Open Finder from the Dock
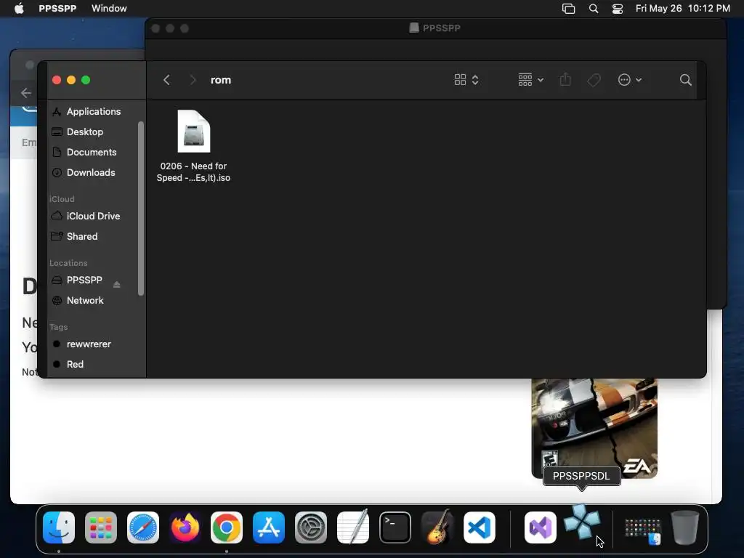The height and width of the screenshot is (558, 744). tap(59, 527)
